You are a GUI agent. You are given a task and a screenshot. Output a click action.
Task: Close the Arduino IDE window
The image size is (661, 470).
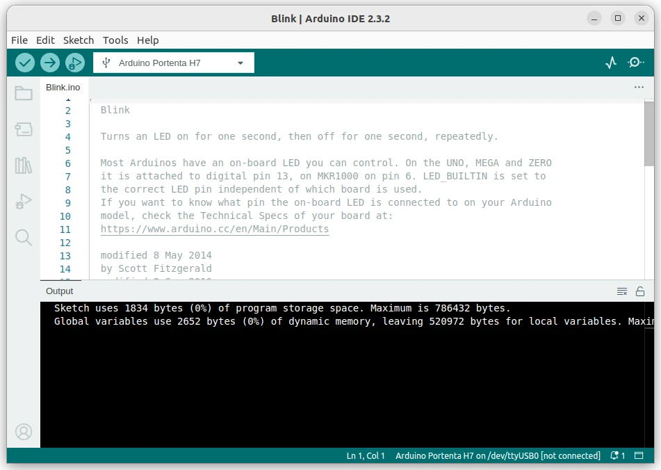(x=641, y=19)
